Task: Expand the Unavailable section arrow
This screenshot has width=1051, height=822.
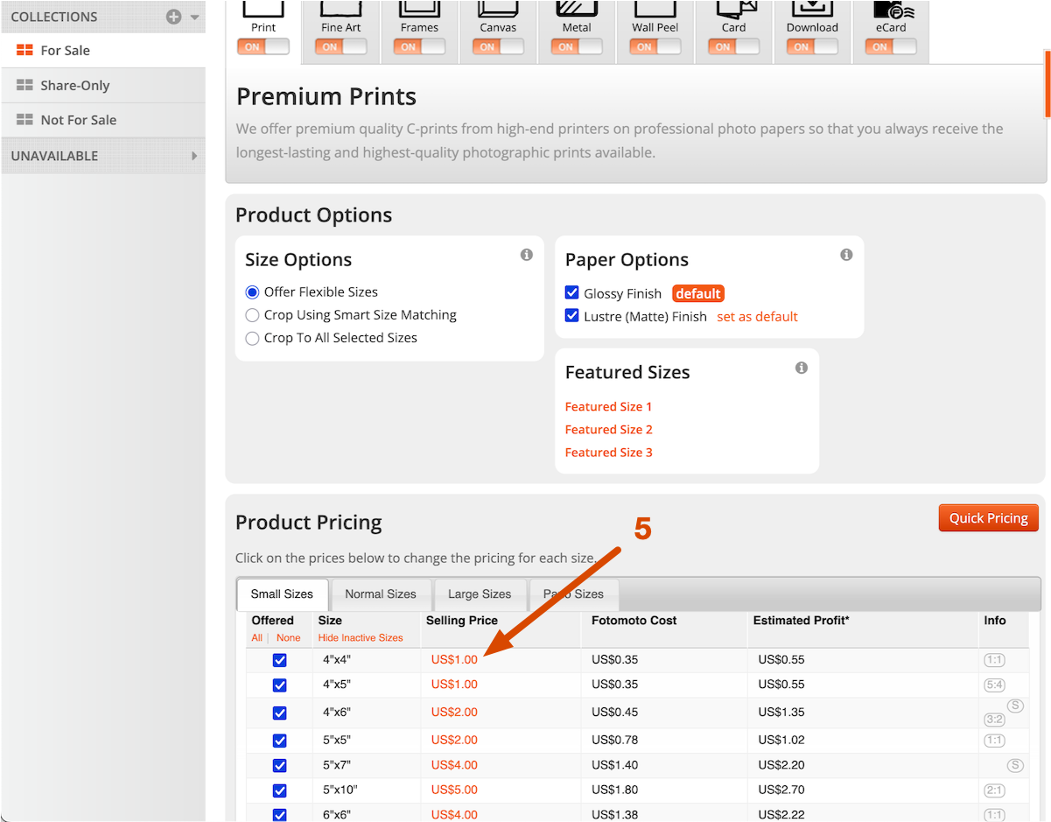Action: 194,156
